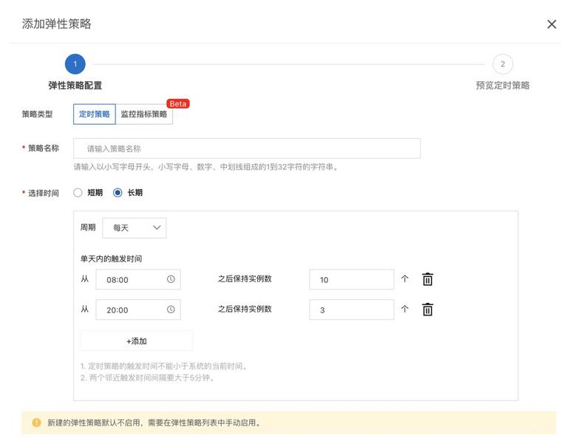Click the +添加 button
The width and height of the screenshot is (561, 441).
tap(137, 341)
